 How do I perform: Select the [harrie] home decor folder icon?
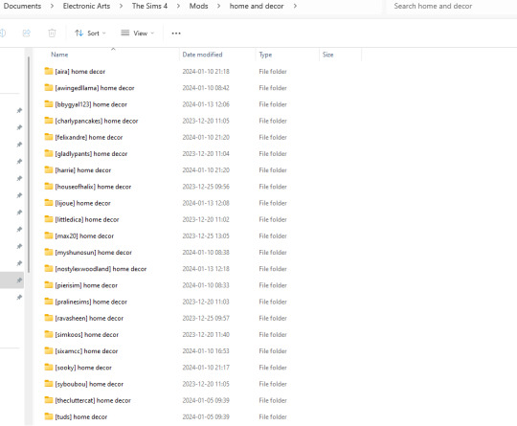coord(49,169)
